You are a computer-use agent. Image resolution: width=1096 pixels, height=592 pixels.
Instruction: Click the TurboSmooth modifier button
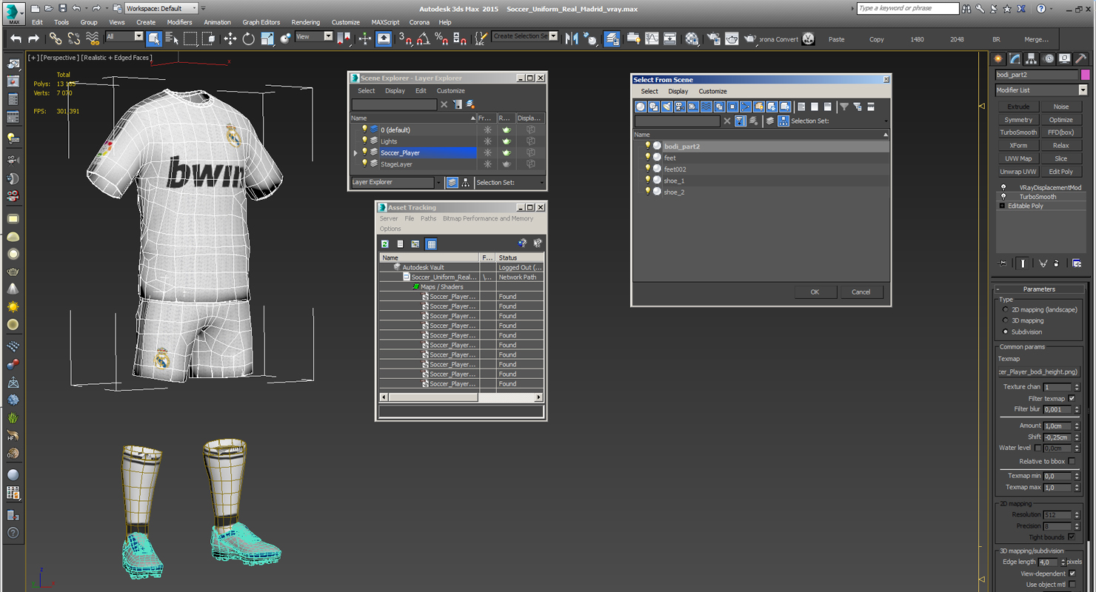point(1018,132)
